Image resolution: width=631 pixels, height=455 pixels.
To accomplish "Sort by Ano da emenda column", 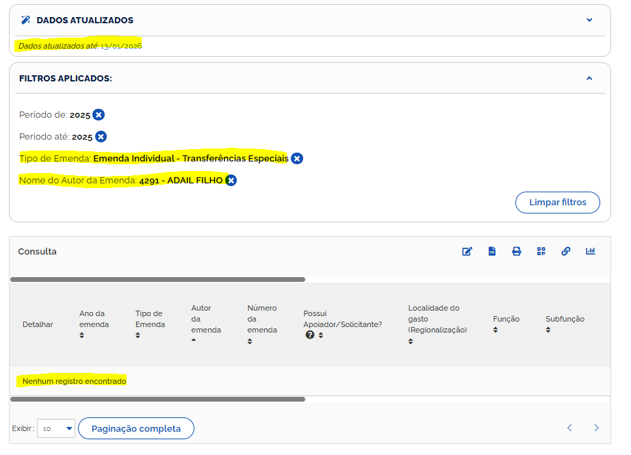I will [x=82, y=335].
